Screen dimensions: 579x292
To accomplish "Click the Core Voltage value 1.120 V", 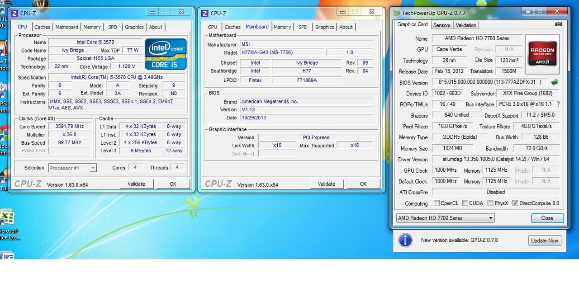I will 127,66.
